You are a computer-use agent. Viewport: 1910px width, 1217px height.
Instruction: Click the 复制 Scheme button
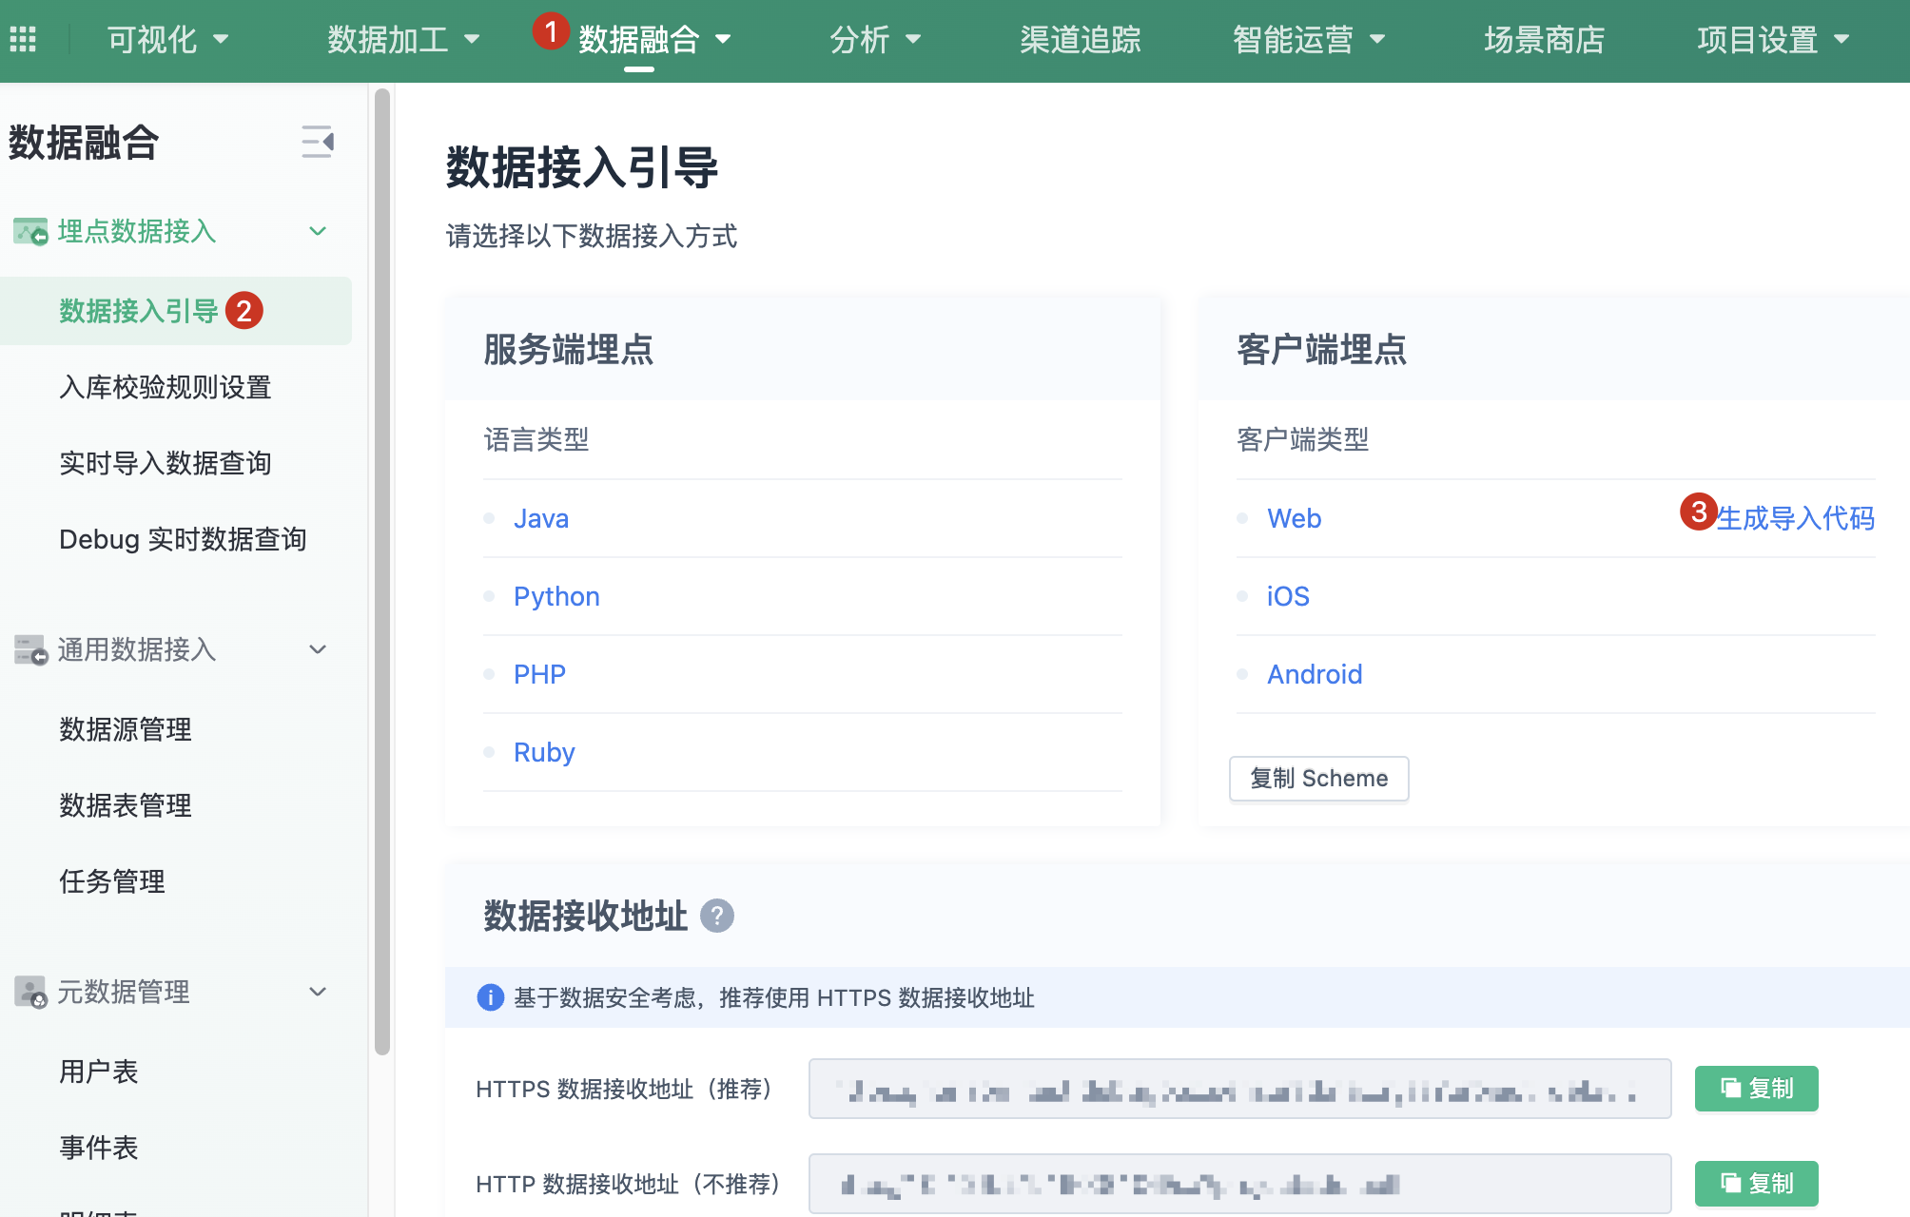point(1318,778)
